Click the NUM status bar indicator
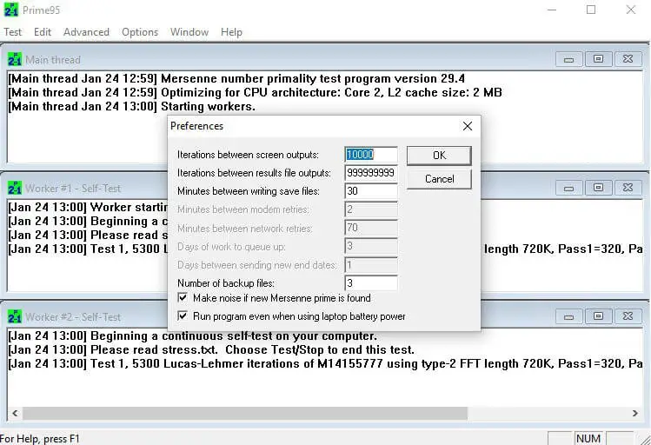Image resolution: width=651 pixels, height=445 pixels. coord(588,438)
